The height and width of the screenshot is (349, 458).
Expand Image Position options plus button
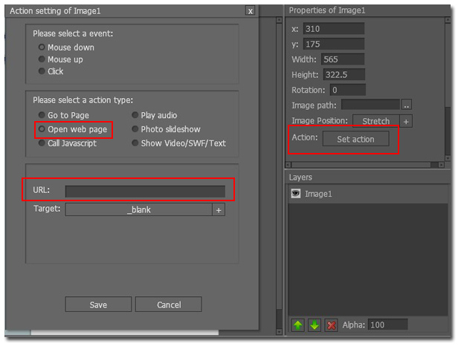(406, 121)
